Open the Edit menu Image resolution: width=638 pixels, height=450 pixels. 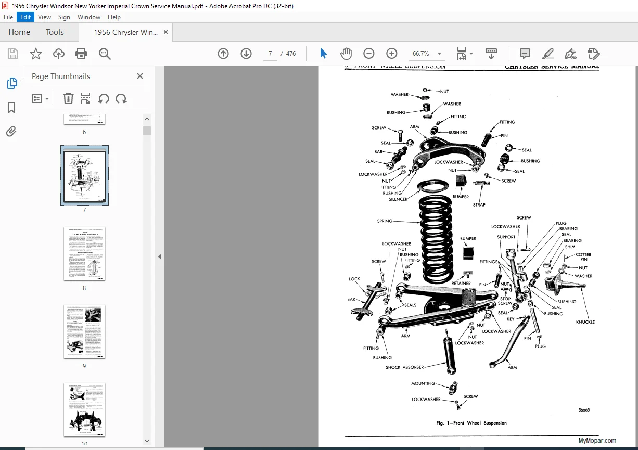25,17
